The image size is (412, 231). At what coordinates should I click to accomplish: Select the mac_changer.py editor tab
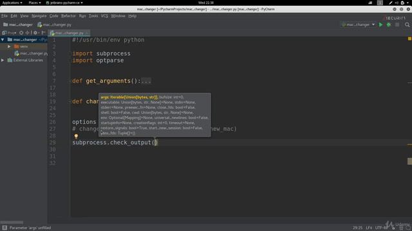(x=69, y=33)
